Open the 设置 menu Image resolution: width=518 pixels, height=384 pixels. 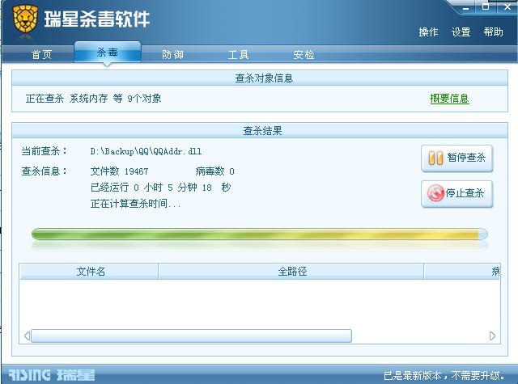[461, 32]
